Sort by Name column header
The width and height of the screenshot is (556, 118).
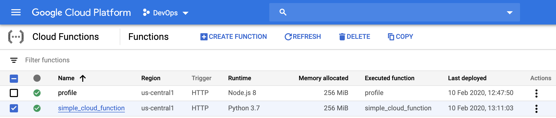pos(66,78)
